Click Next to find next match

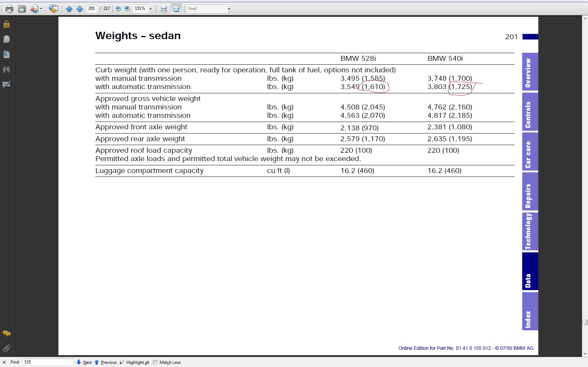click(x=84, y=362)
